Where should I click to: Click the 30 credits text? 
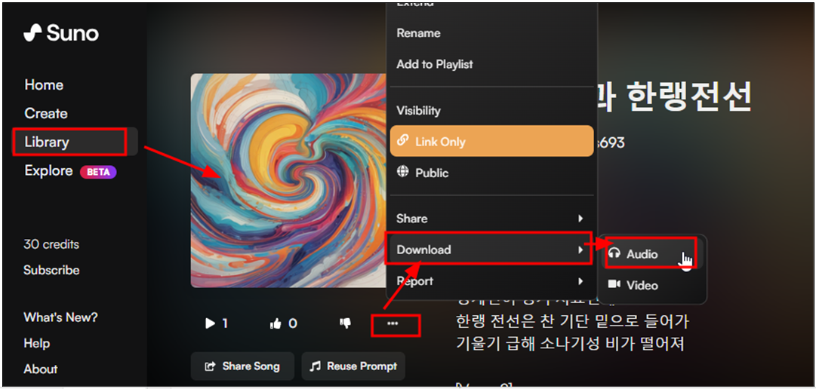click(x=51, y=244)
